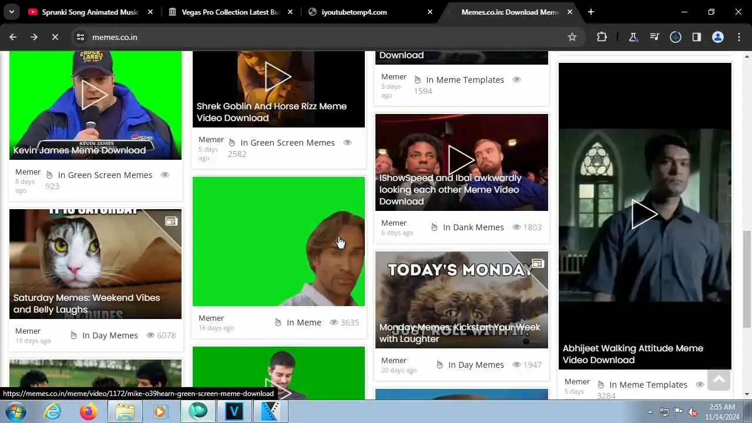
Task: Switch to iyoutubetomp4.com tab
Action: [354, 12]
